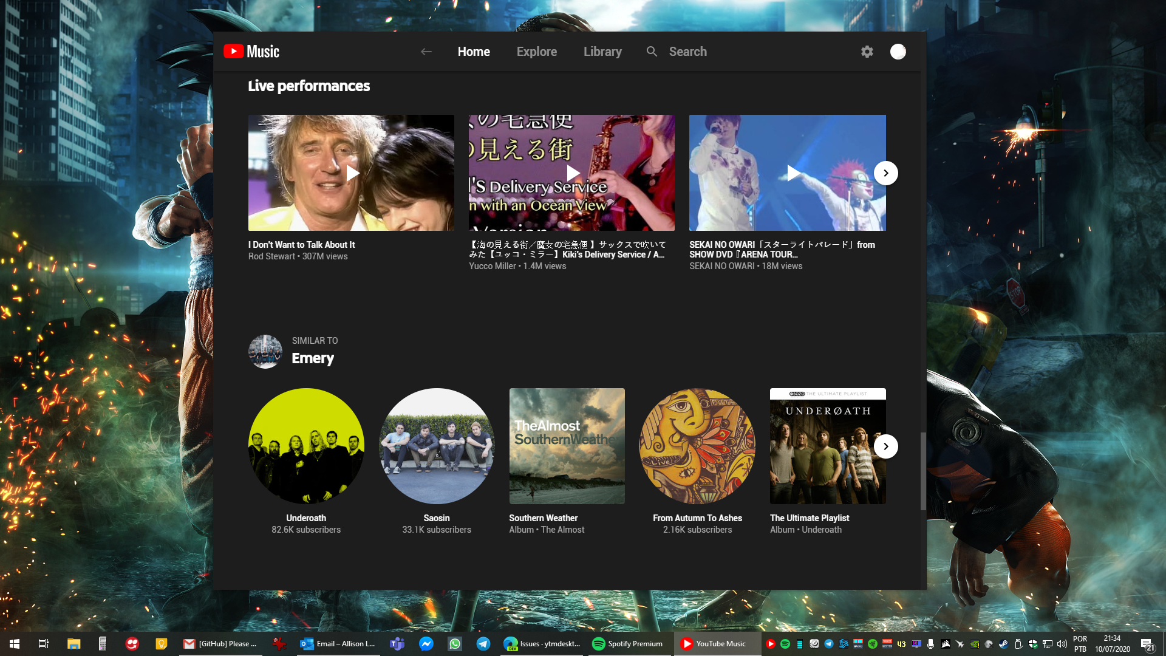This screenshot has width=1166, height=656.
Task: Click the Steam tray icon
Action: tap(1004, 644)
